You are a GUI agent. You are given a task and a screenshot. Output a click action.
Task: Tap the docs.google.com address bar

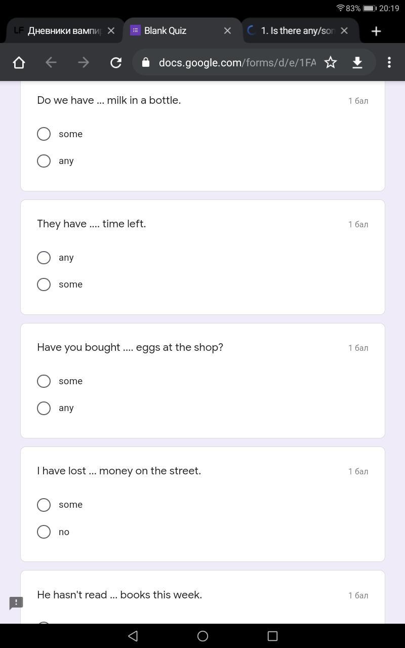point(237,62)
